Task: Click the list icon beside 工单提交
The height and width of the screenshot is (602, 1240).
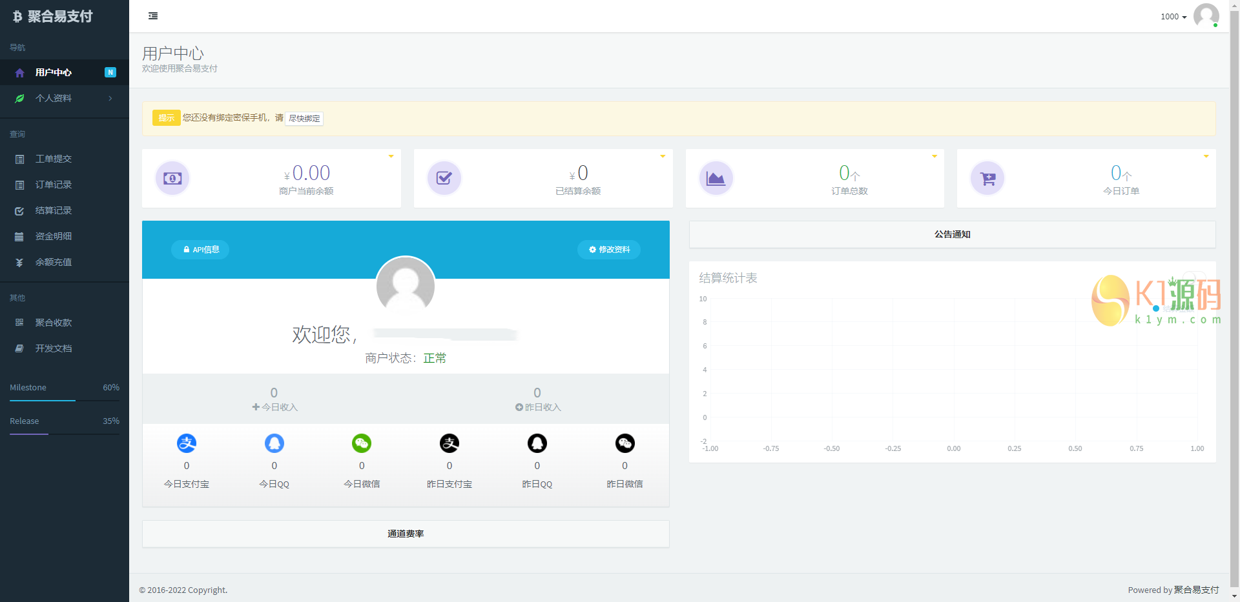Action: click(19, 159)
